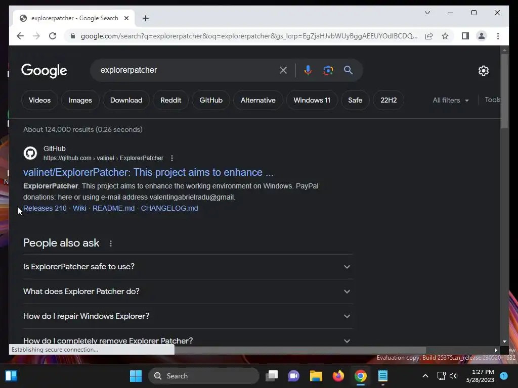This screenshot has height=388, width=518.
Task: Open the clock and date flyout
Action: (x=480, y=376)
